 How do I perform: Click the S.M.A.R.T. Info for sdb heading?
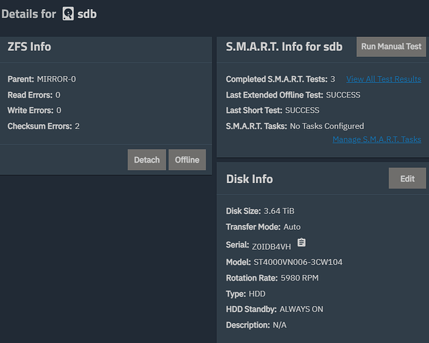284,47
